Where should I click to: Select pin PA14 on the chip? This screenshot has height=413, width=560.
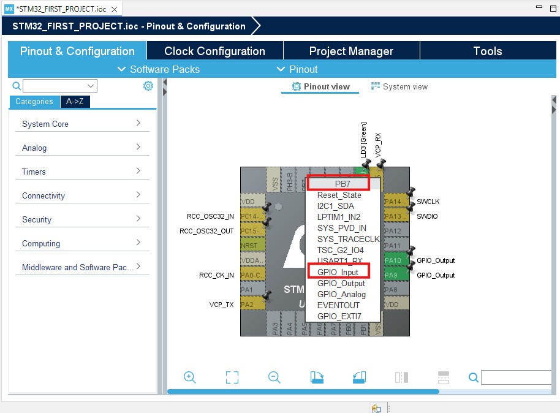(396, 202)
